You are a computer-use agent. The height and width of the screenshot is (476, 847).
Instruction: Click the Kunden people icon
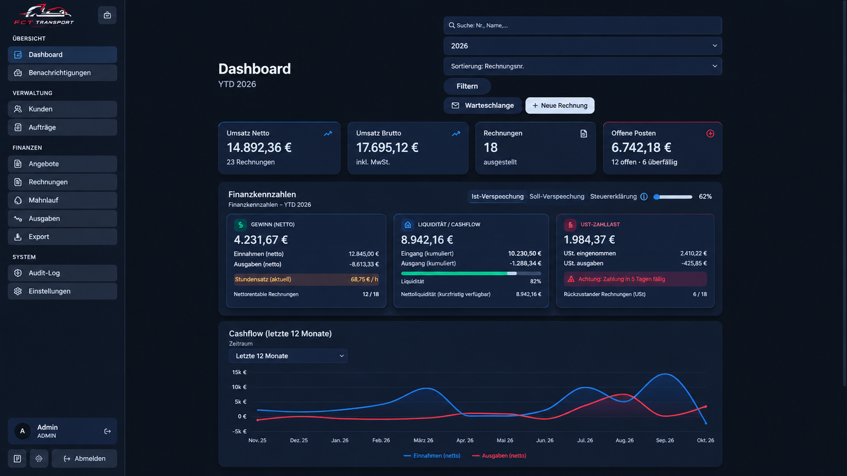(x=18, y=109)
